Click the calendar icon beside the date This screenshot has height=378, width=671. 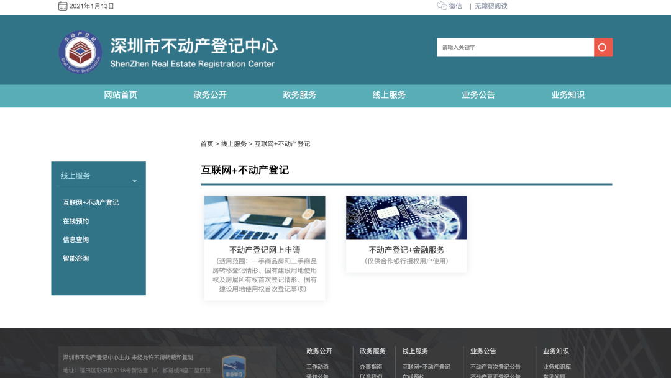[x=62, y=6]
